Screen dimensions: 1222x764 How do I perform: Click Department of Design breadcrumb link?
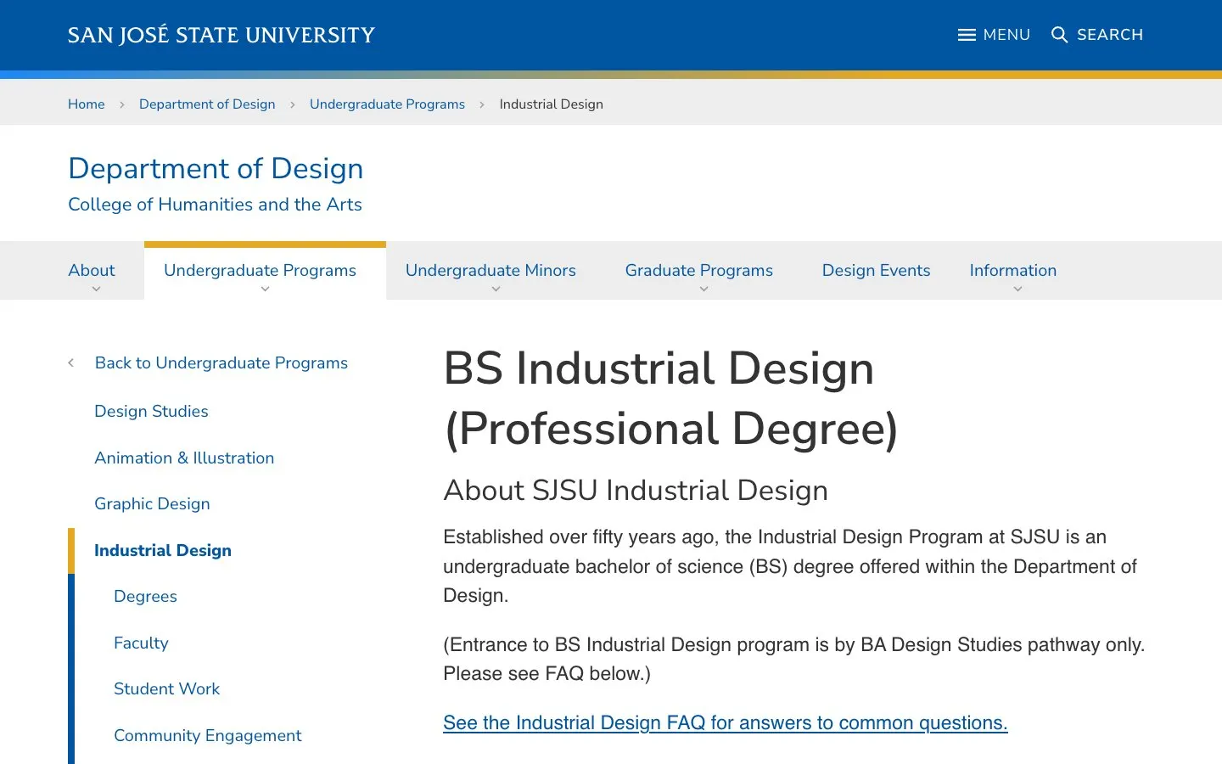(207, 104)
